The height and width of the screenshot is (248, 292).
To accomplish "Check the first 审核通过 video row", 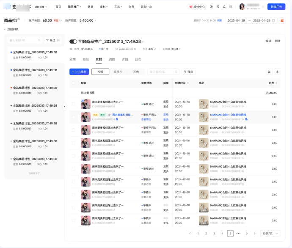I will tap(74, 104).
